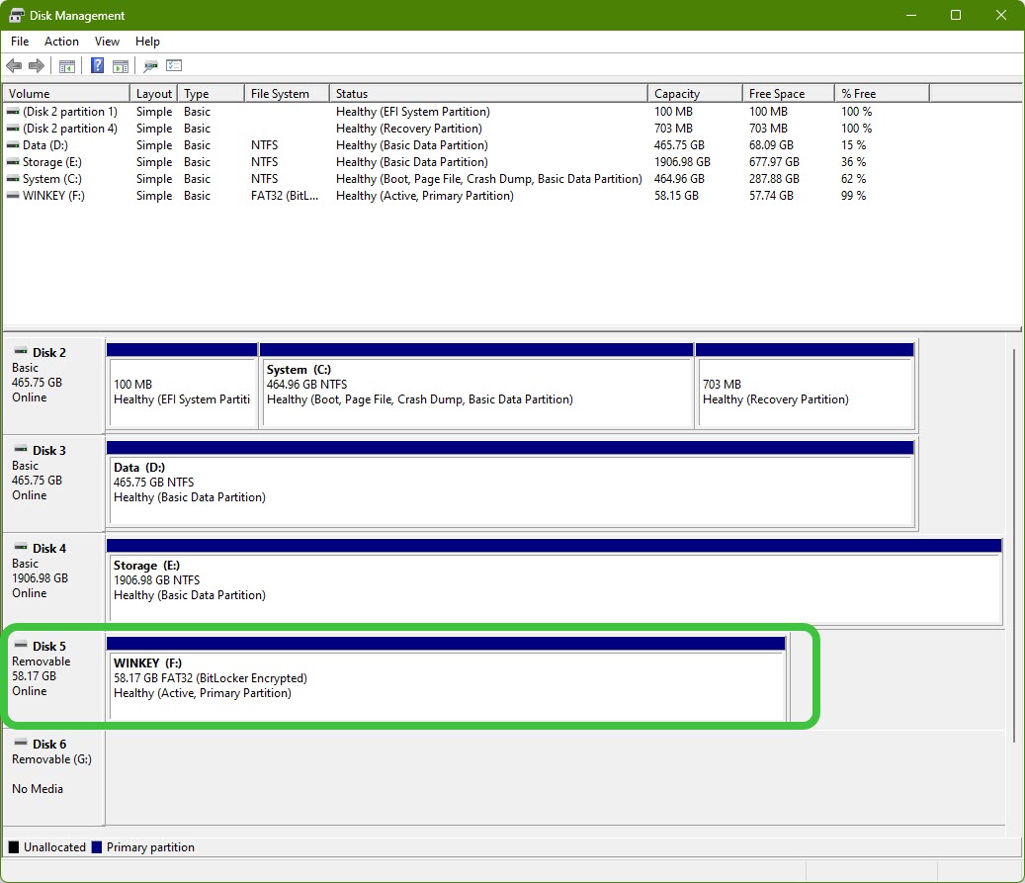Click the Disk 2 drive icon in graphical view
This screenshot has width=1025, height=883.
tap(21, 351)
